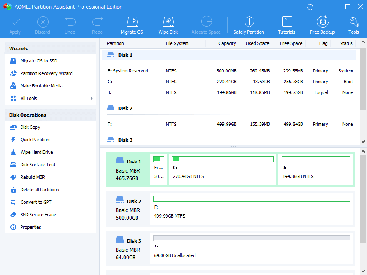Select the Disk 3 Basic MBR label panel

click(x=128, y=248)
